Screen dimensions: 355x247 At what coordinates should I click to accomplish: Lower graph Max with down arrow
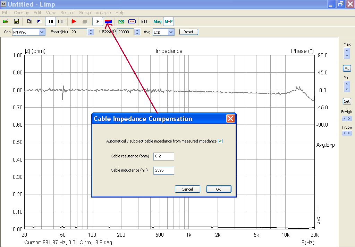pos(347,56)
